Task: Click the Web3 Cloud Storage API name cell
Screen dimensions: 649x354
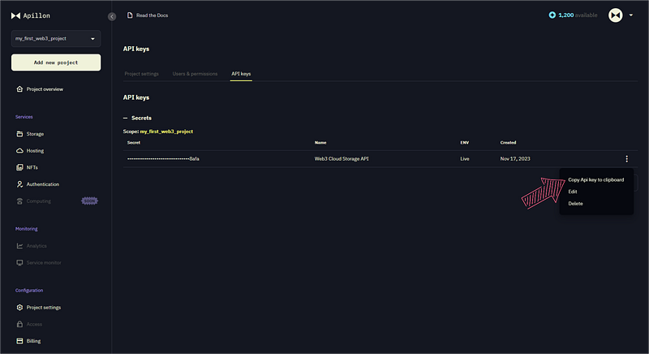Action: [x=342, y=158]
